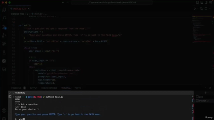Switch to the TERMINAL panel tab

pos(66,88)
